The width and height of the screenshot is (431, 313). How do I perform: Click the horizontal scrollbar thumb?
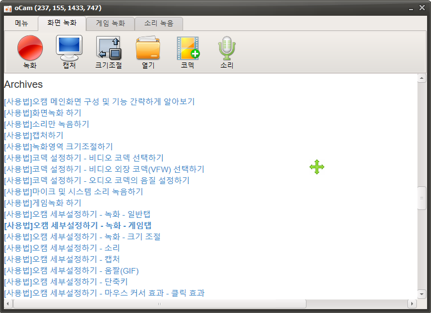tap(159, 303)
